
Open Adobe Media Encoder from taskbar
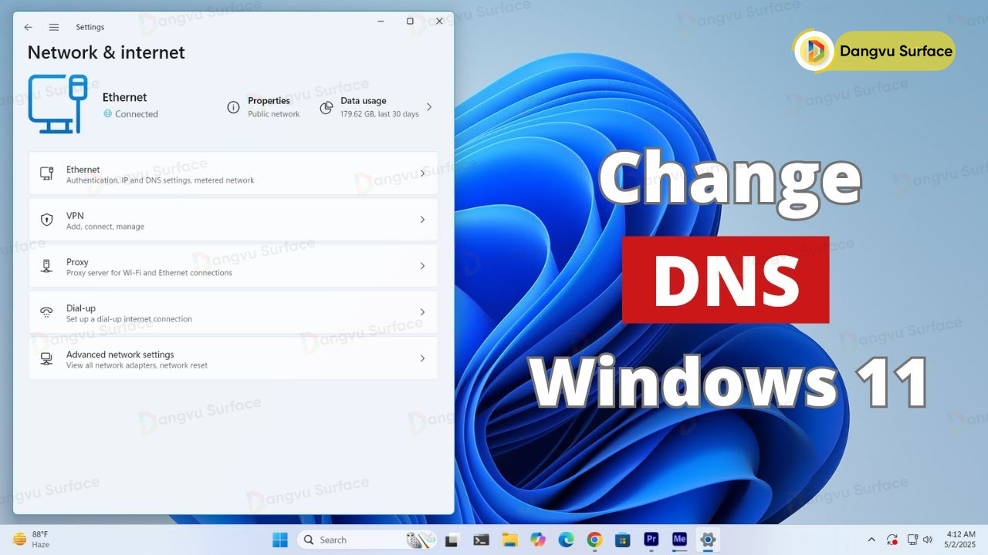coord(679,540)
